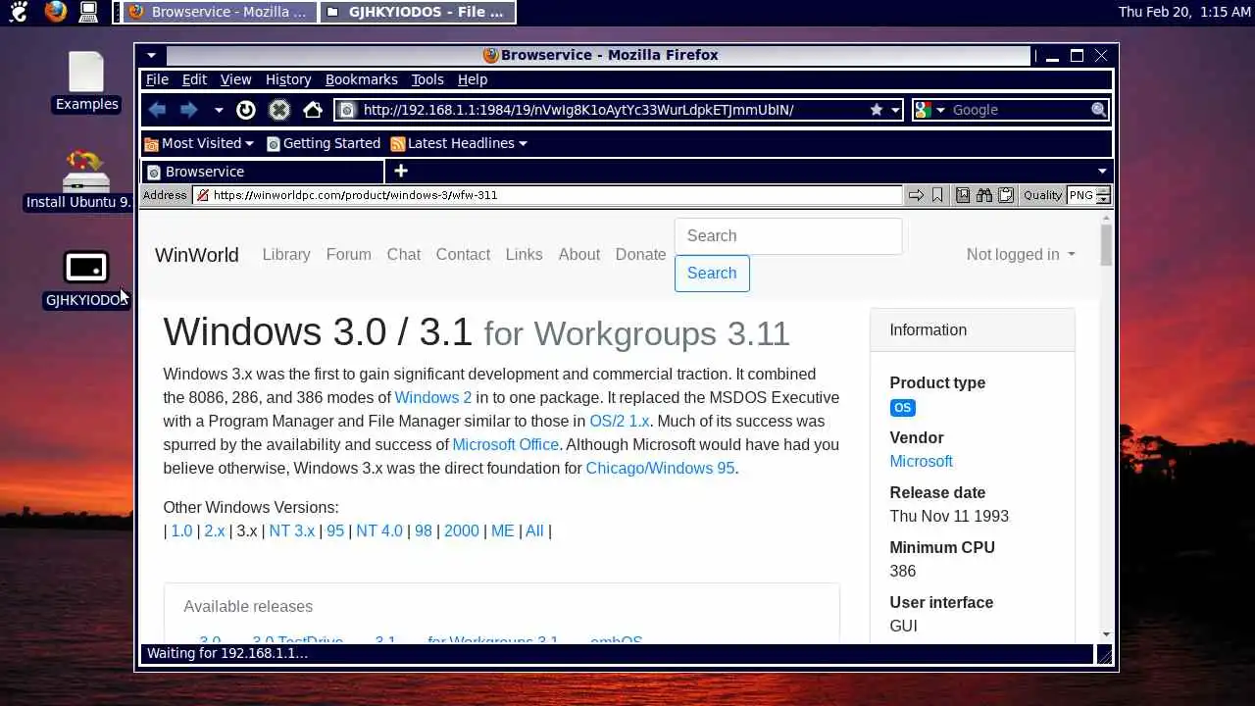Expand the Latest Headlines feed dropdown
The image size is (1255, 706).
click(x=459, y=143)
